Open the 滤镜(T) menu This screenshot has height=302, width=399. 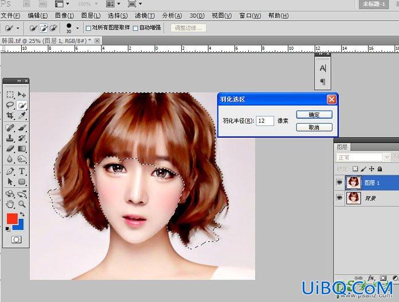click(145, 16)
